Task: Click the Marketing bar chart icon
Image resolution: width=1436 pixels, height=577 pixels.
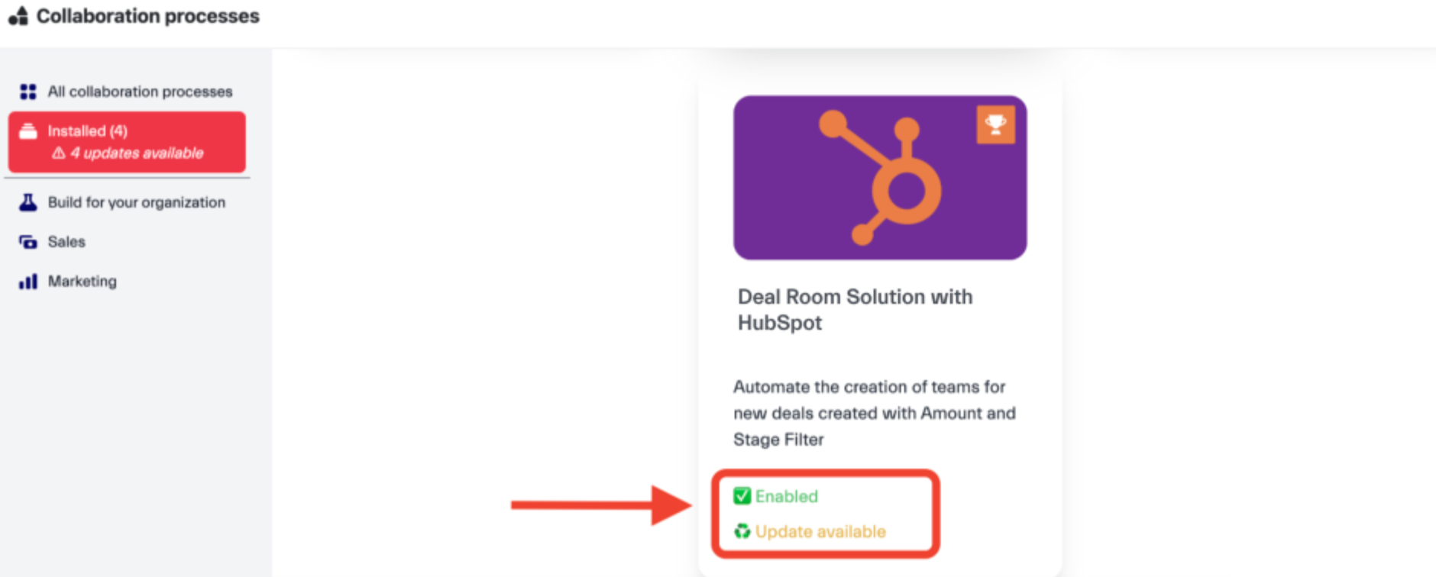Action: point(28,282)
